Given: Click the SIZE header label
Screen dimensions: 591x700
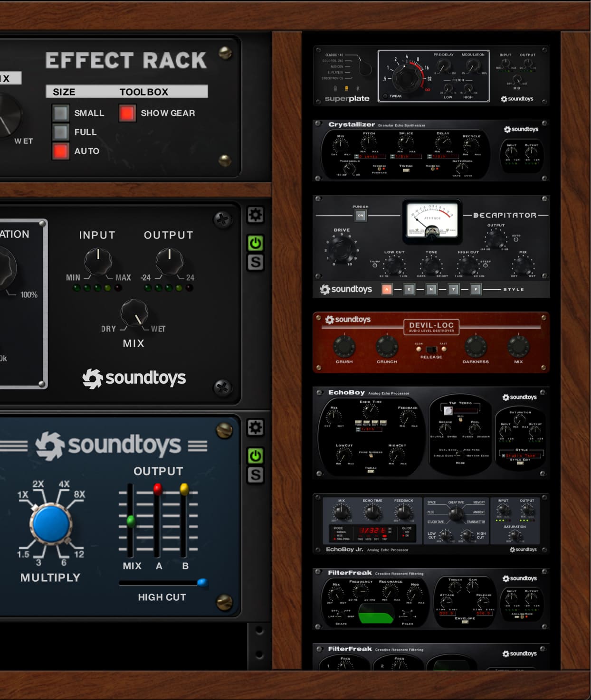Looking at the screenshot, I should (x=64, y=92).
